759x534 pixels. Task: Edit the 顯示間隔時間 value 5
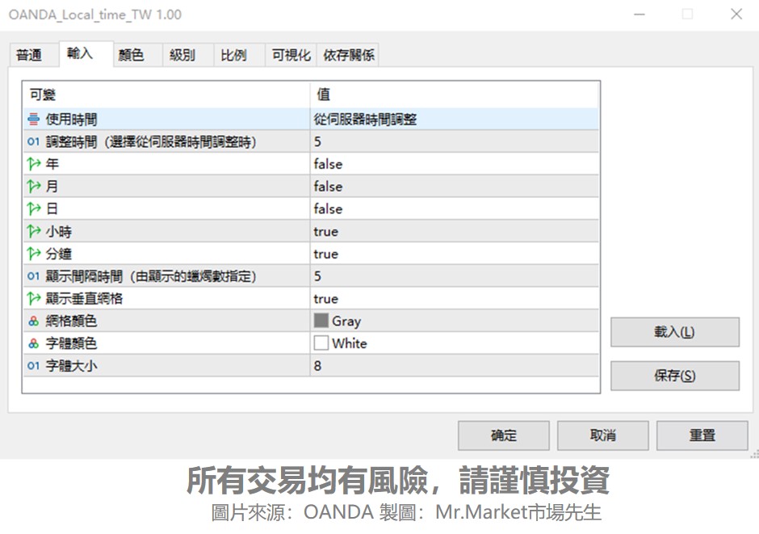[x=454, y=276]
